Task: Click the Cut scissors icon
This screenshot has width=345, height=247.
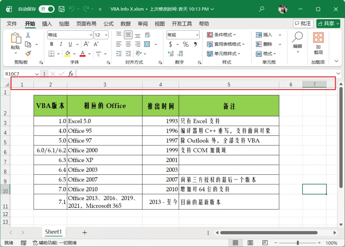Action: tap(28, 35)
